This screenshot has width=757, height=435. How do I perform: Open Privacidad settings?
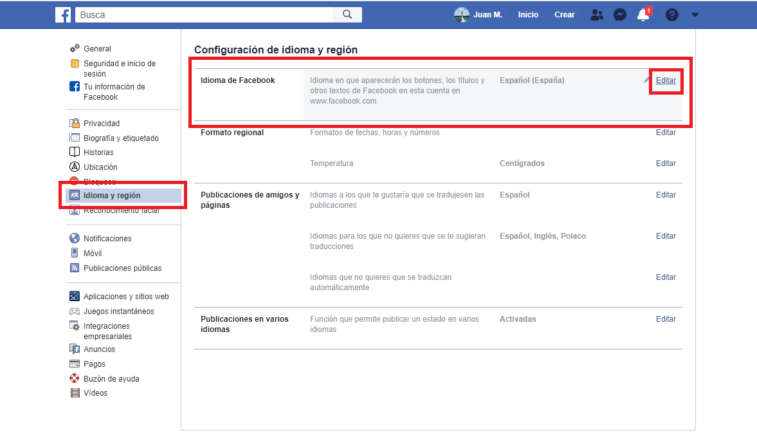coord(102,124)
